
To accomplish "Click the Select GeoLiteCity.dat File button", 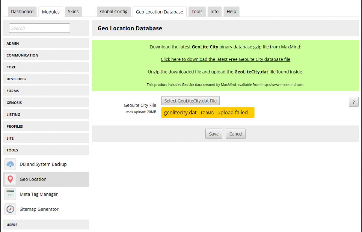I will coord(190,101).
